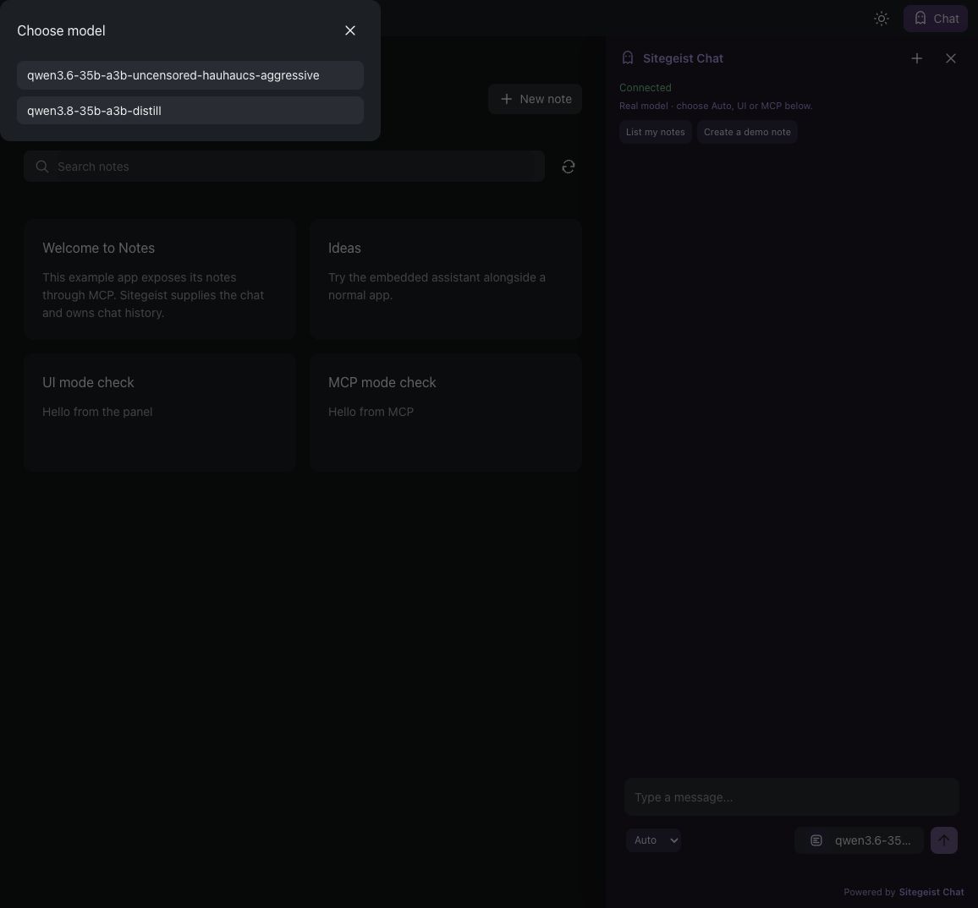Click the Chat toggle button
This screenshot has width=978, height=908.
tap(936, 19)
